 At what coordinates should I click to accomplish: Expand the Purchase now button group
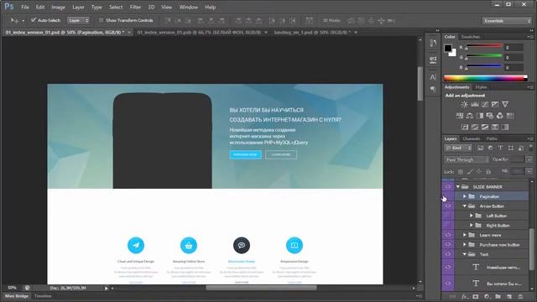pyautogui.click(x=464, y=244)
